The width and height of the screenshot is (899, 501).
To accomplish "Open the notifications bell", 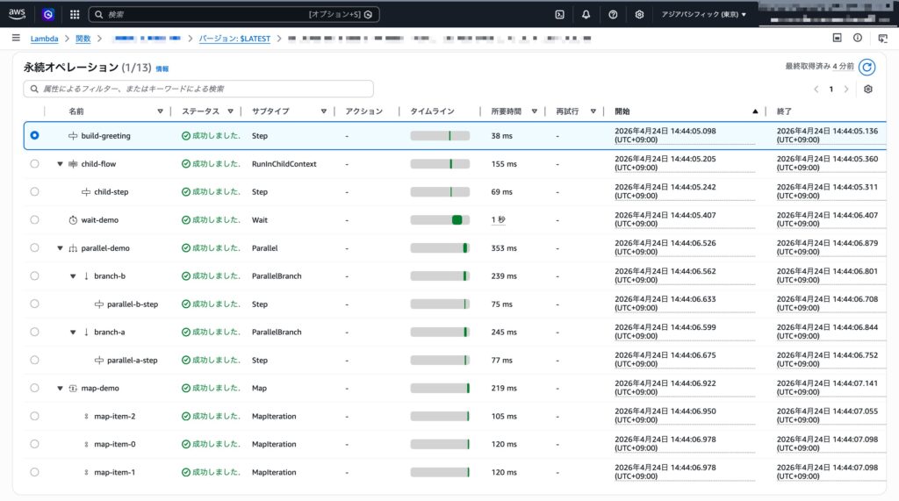I will (x=586, y=14).
